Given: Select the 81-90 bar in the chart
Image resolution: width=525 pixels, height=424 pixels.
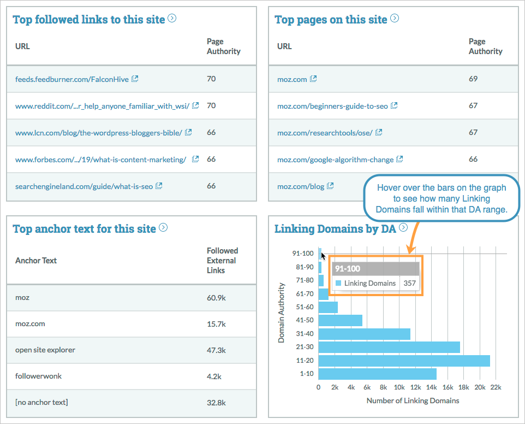Looking at the screenshot, I should (320, 267).
